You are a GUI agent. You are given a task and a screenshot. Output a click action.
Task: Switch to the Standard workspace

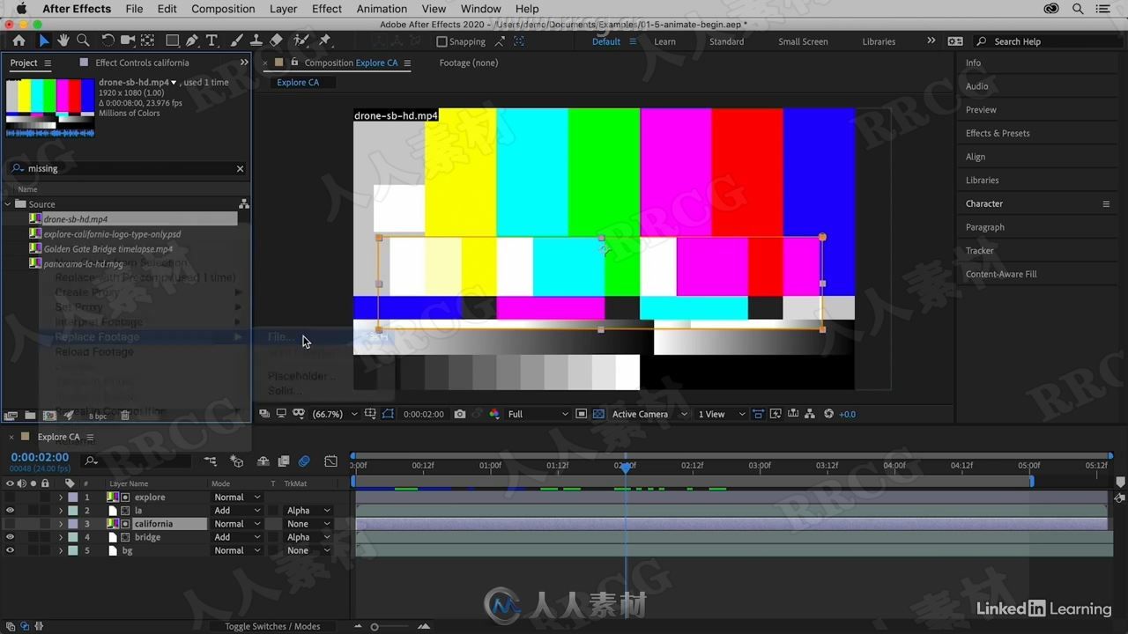click(x=726, y=41)
